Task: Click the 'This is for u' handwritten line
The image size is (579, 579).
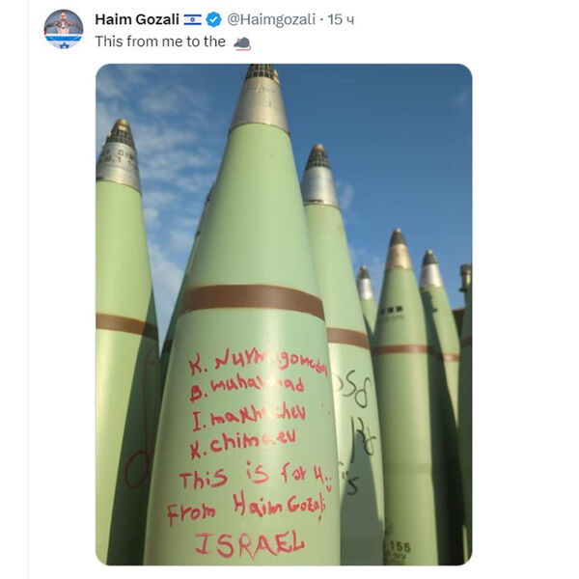Action: tap(256, 477)
